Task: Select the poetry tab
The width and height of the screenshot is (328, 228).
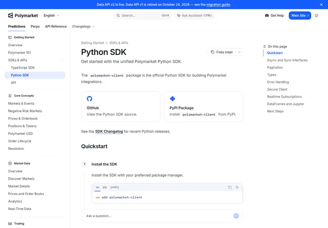Action: click(115, 187)
